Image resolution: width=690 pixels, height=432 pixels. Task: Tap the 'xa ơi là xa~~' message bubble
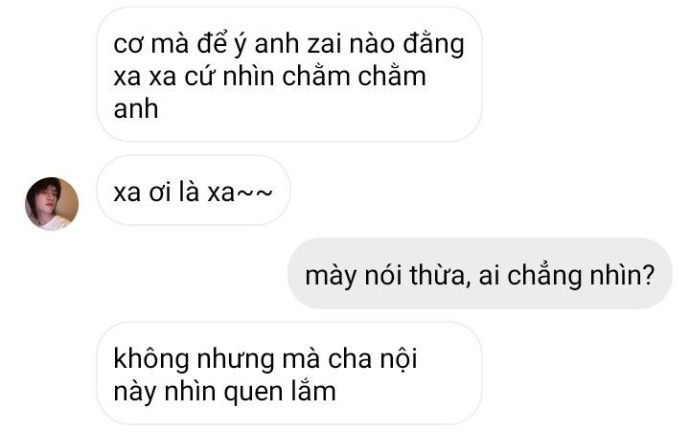click(x=194, y=191)
